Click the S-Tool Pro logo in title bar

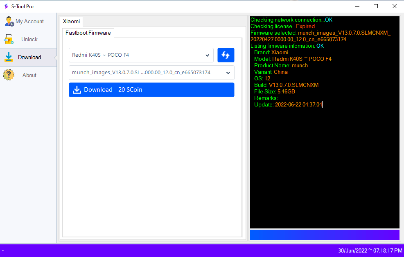coord(6,6)
